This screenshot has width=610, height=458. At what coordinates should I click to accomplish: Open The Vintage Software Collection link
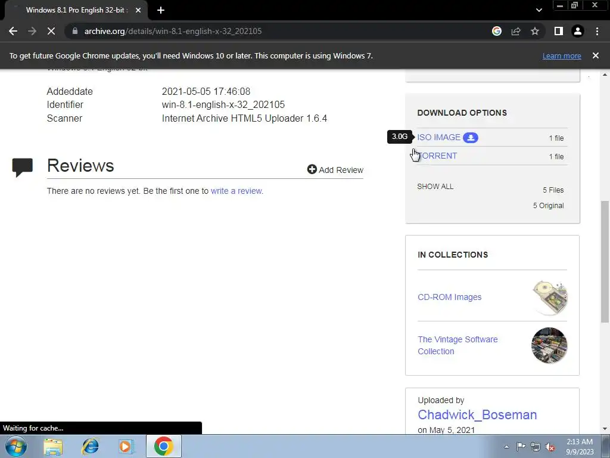457,345
